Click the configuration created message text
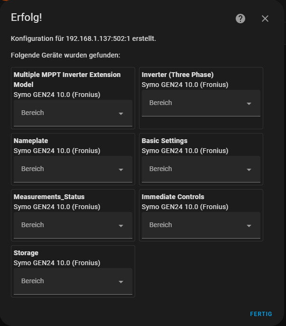The image size is (286, 326). tap(83, 38)
